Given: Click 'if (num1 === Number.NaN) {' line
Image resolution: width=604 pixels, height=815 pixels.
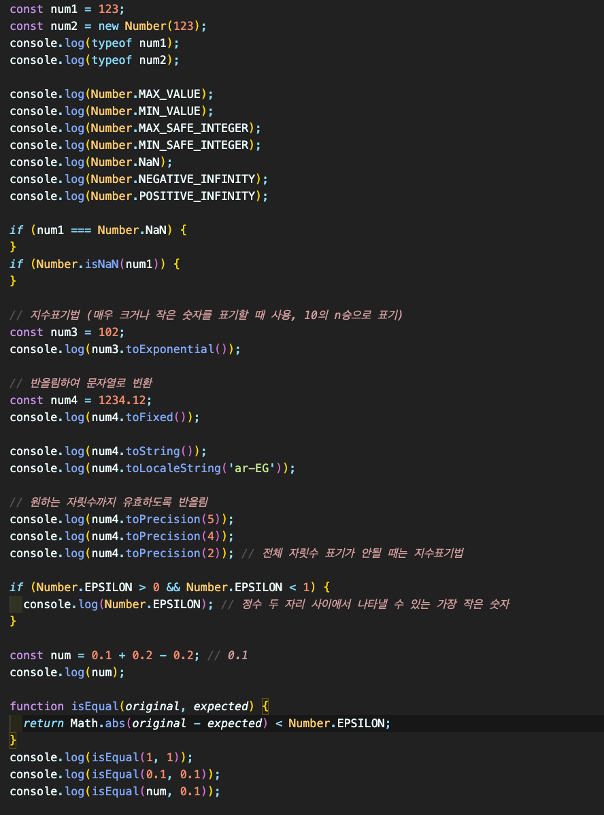Looking at the screenshot, I should tap(98, 230).
